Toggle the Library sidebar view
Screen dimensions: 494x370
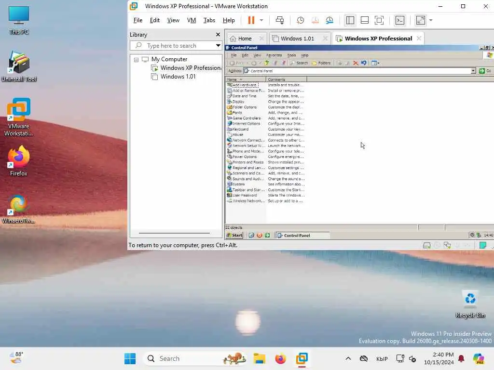click(350, 20)
